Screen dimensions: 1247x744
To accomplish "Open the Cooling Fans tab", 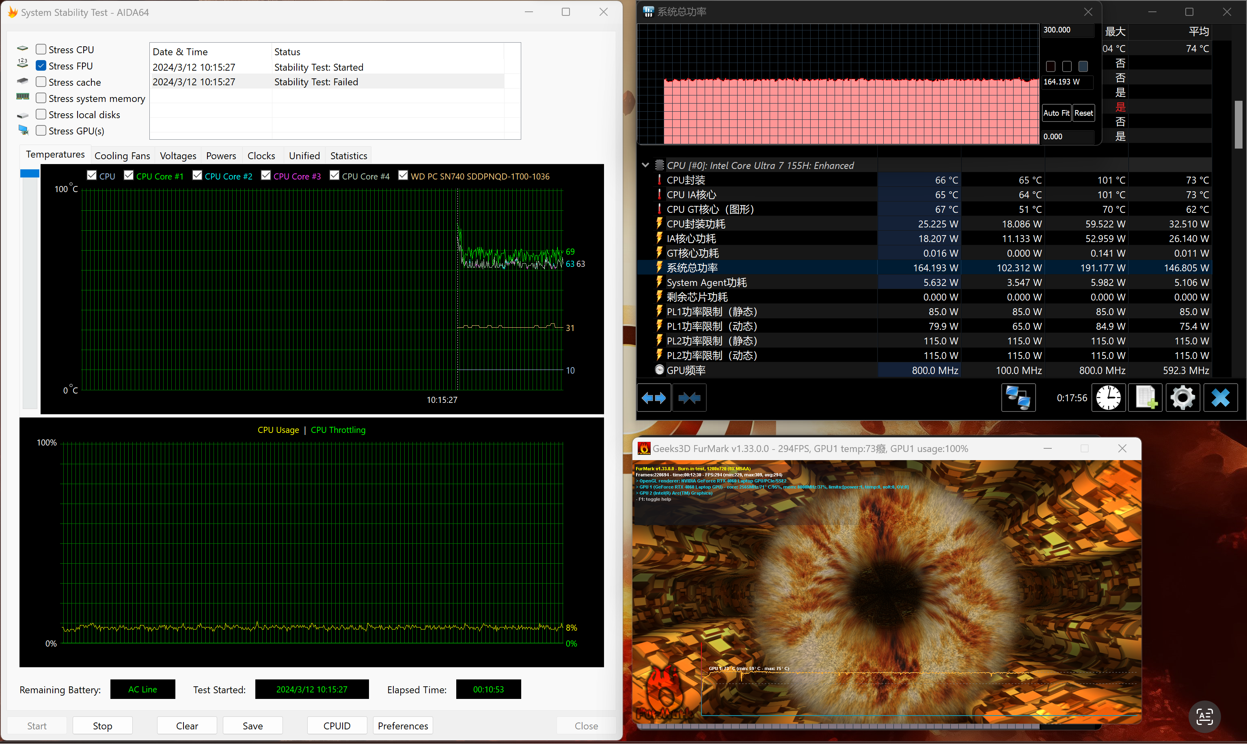I will click(122, 156).
